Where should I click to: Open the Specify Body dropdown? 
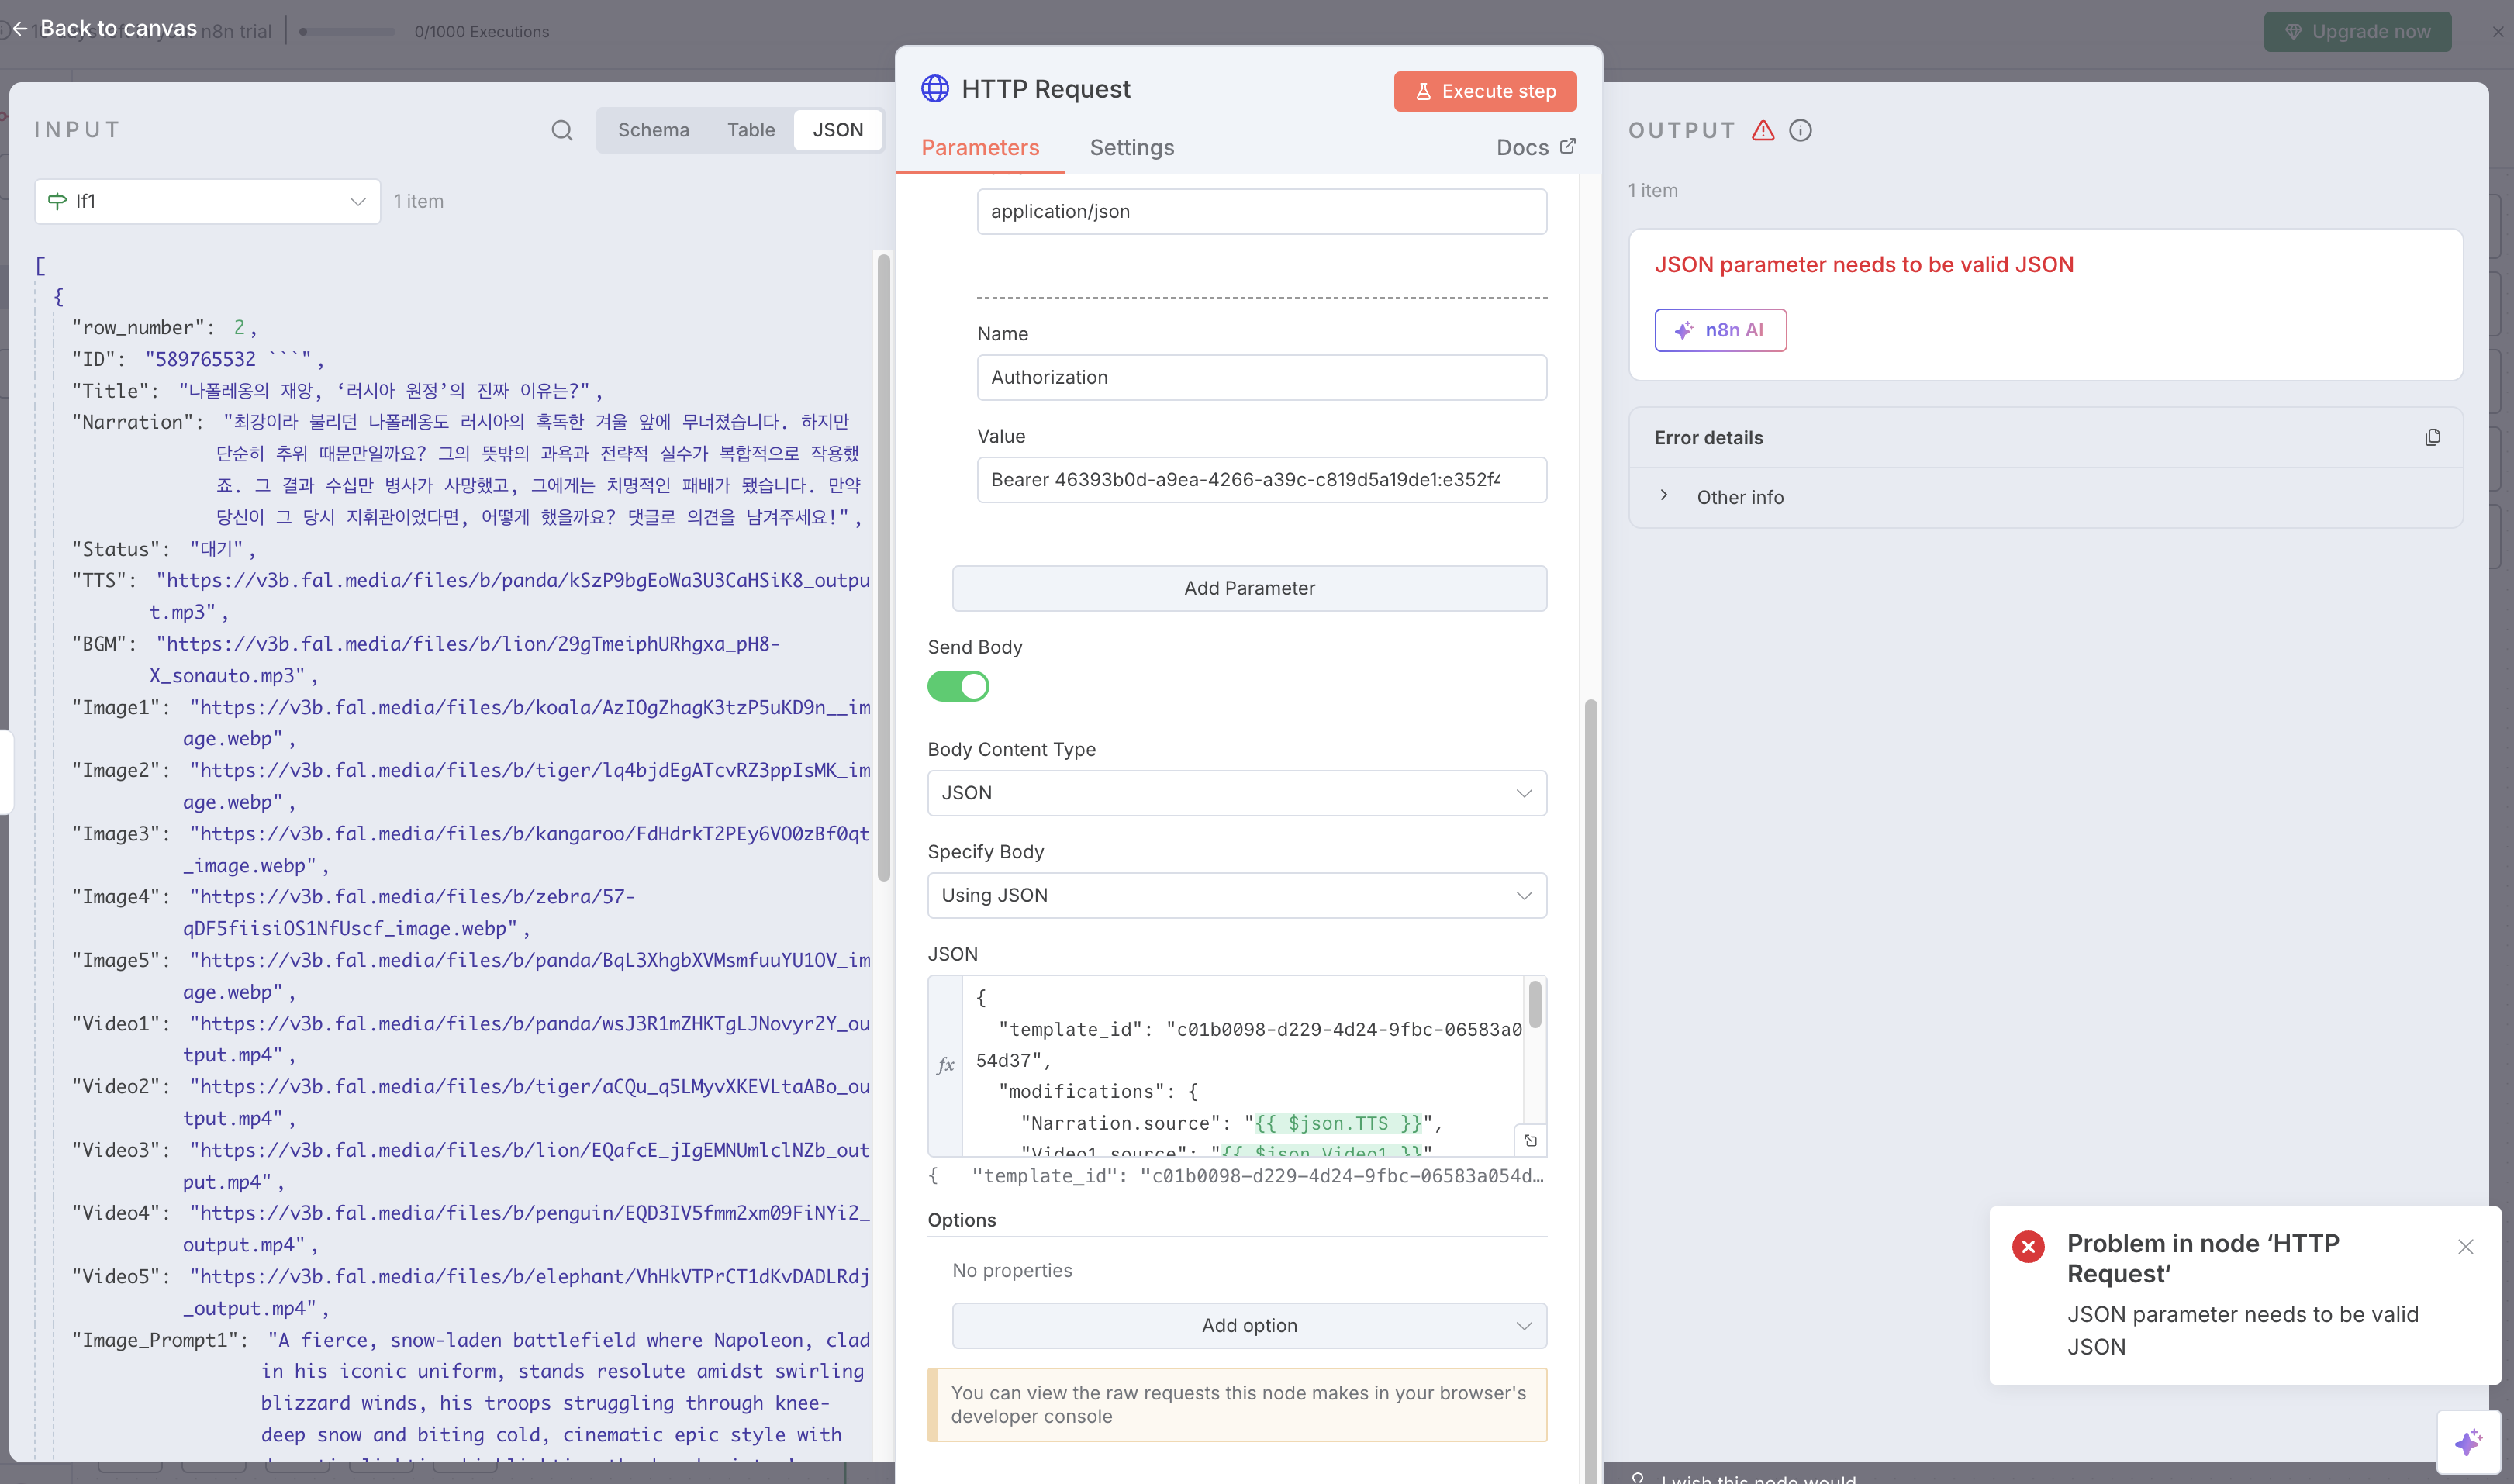click(x=1236, y=895)
